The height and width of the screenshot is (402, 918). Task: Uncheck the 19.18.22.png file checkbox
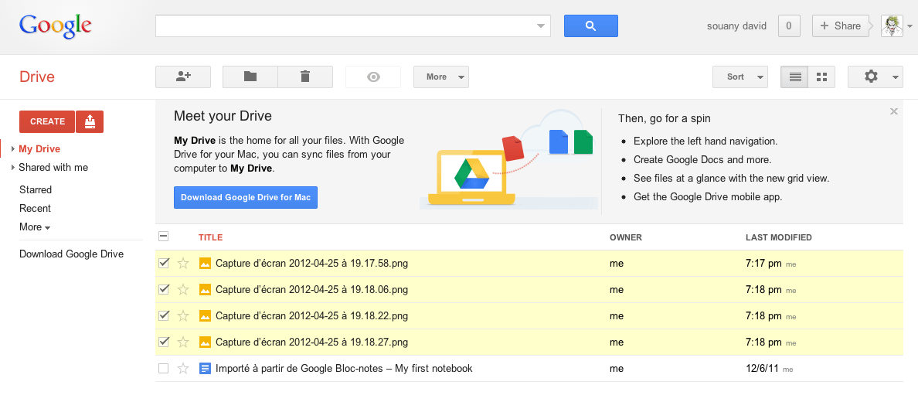(x=163, y=315)
